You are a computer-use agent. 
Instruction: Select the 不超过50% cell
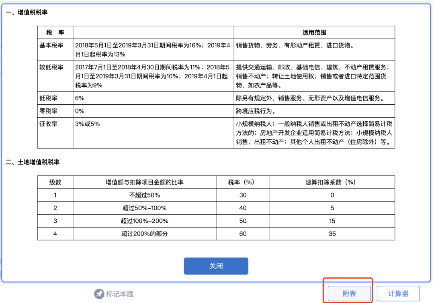(x=144, y=195)
